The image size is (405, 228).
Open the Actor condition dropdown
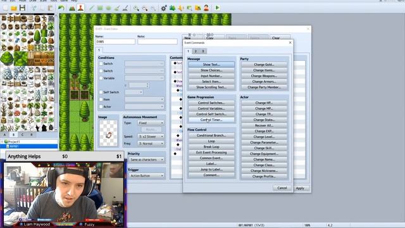pyautogui.click(x=144, y=106)
